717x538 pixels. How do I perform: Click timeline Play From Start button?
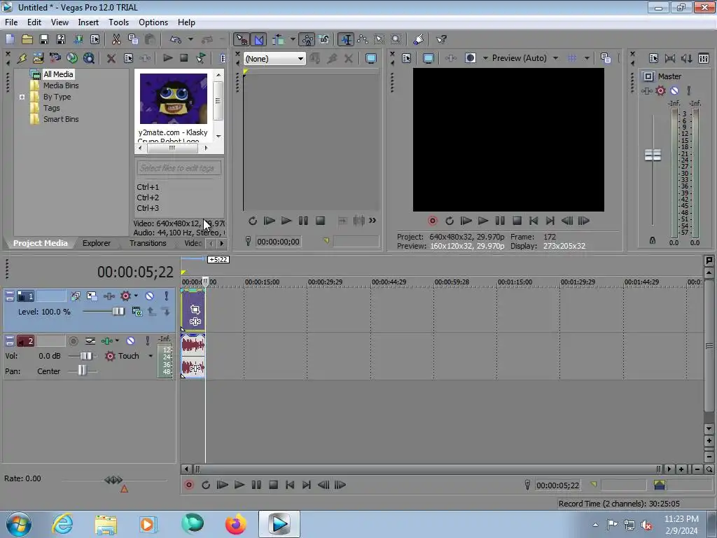222,485
